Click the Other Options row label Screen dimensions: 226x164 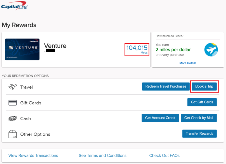point(35,134)
